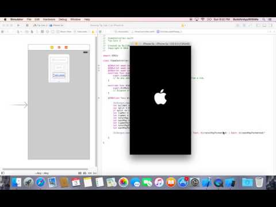The image size is (276, 207).
Task: Select the top text field in storyboard view
Action: [59, 60]
